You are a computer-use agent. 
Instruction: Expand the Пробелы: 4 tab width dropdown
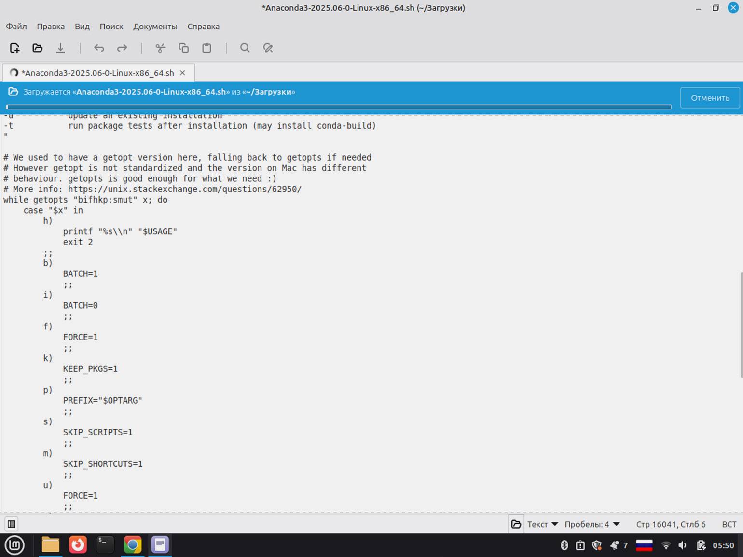[x=592, y=524]
